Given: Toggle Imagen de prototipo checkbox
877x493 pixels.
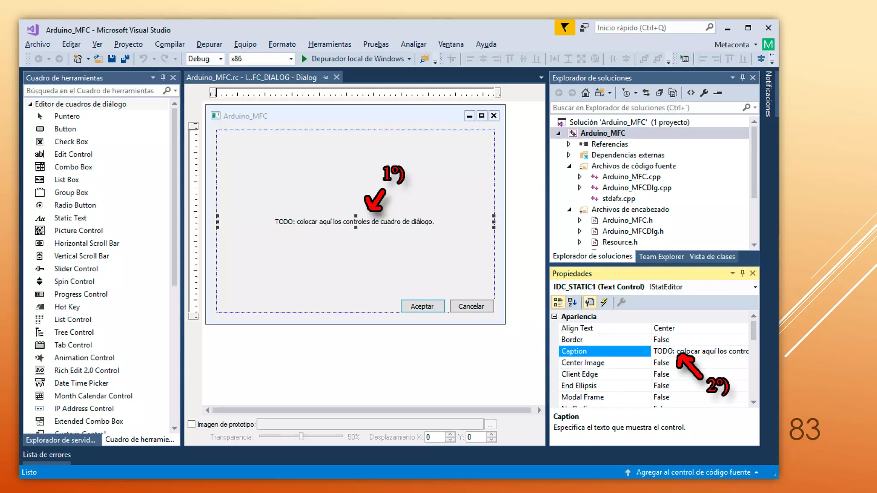Looking at the screenshot, I should click(192, 424).
